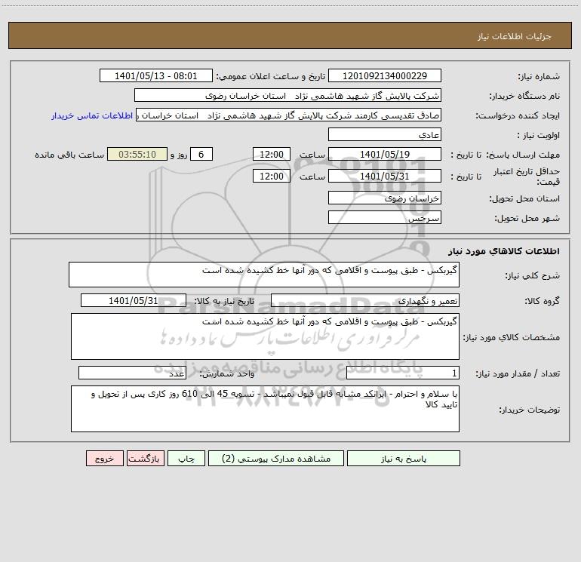Click the quantity field showing 1
581x562 pixels.
click(403, 373)
